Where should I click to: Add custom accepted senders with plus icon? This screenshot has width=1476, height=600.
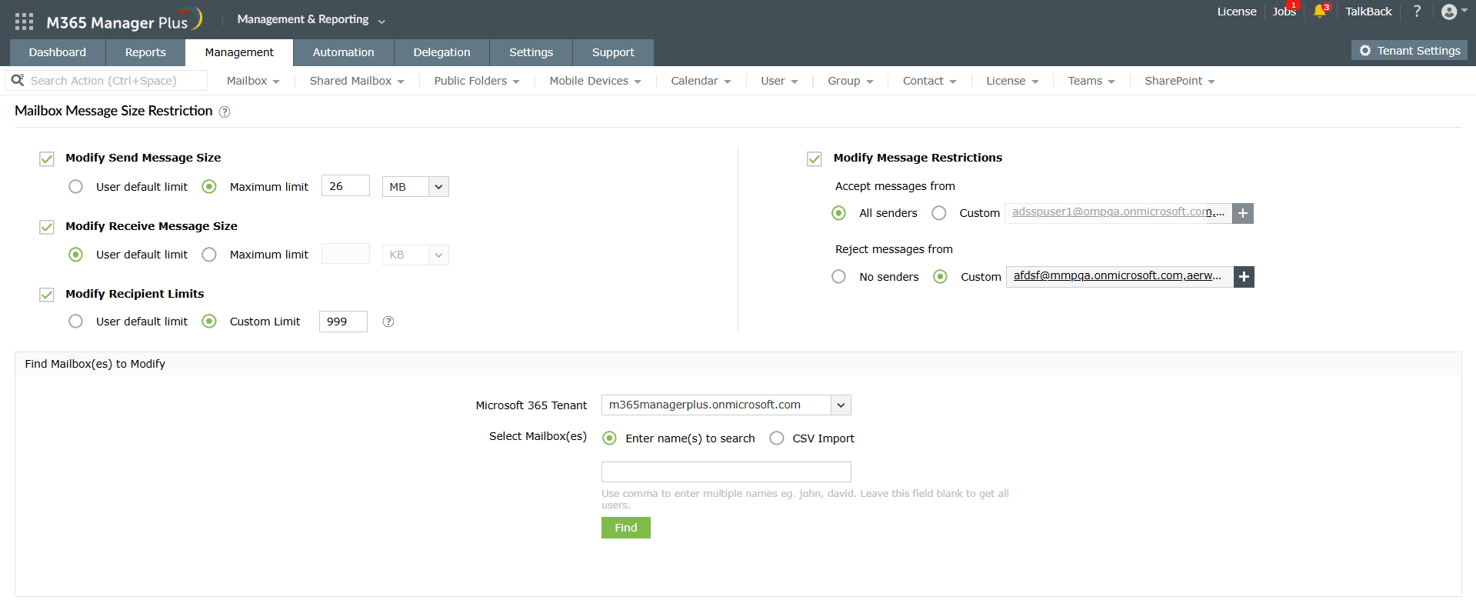(x=1243, y=213)
